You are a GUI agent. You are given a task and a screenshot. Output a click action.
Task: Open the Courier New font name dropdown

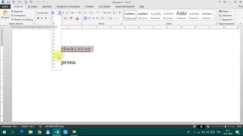(x=50, y=13)
